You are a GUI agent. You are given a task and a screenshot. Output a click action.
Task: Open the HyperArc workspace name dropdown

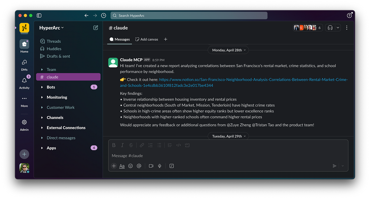pyautogui.click(x=52, y=28)
